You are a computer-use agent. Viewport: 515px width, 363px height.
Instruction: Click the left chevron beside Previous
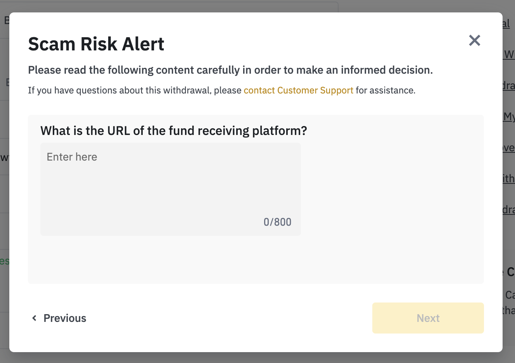(35, 318)
